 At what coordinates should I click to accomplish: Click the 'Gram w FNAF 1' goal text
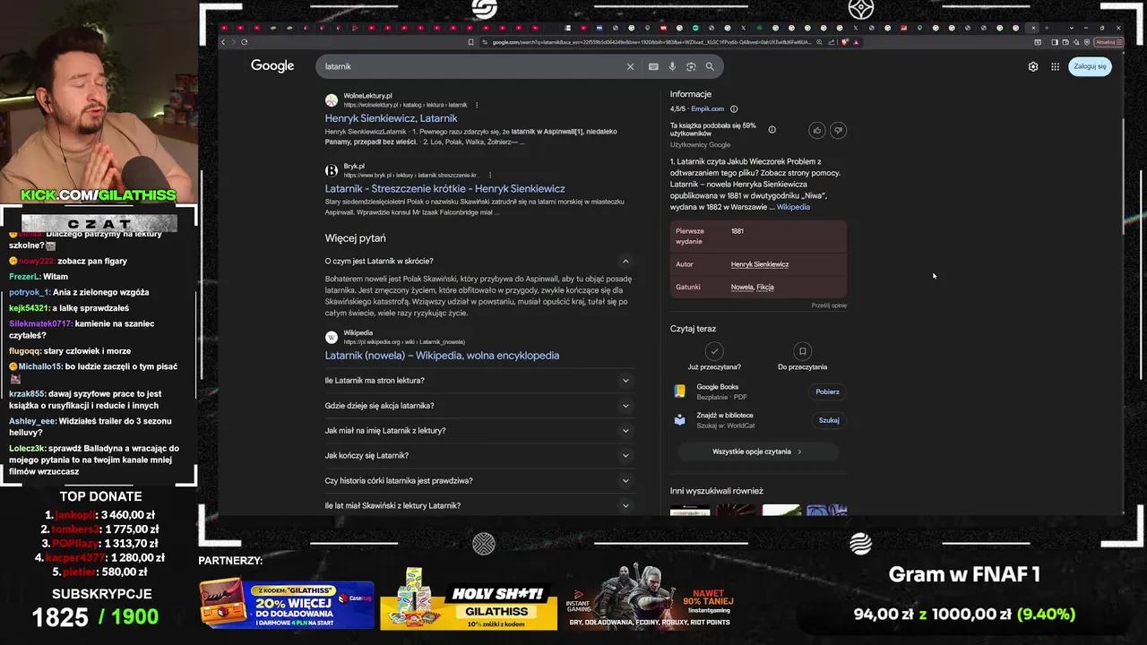pos(964,575)
